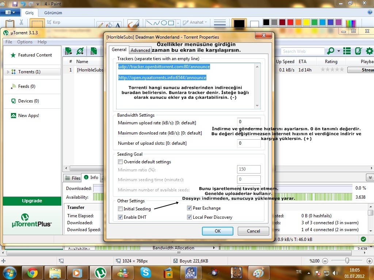Click the Paint zoom slider handle
The width and height of the screenshot is (374, 280).
347,261
